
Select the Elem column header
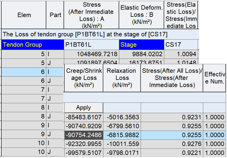(x=24, y=15)
